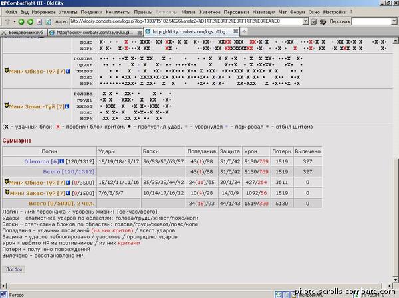Open the Персонаж combo box dropdown
This screenshot has width=399, height=298.
(394, 21)
